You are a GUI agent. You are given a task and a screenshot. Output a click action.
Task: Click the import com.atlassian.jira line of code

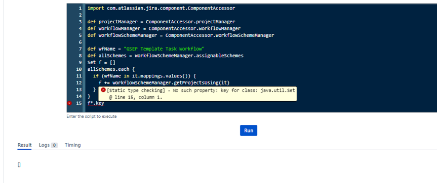pyautogui.click(x=162, y=8)
